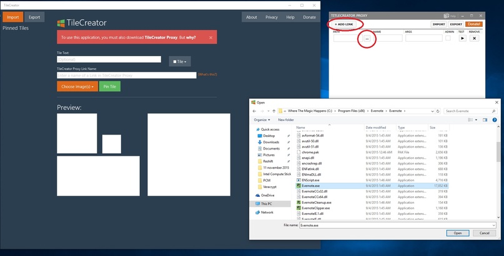Click the Test play icon in TileCreator Proxy
Image resolution: width=504 pixels, height=256 pixels.
pyautogui.click(x=463, y=38)
